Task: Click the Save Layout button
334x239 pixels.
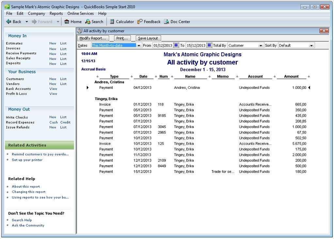Action: coord(148,38)
